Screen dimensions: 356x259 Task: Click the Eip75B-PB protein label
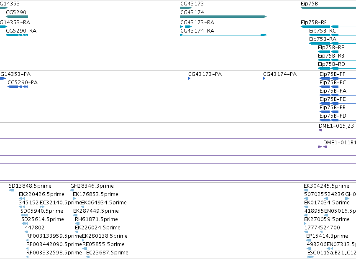tap(333, 108)
